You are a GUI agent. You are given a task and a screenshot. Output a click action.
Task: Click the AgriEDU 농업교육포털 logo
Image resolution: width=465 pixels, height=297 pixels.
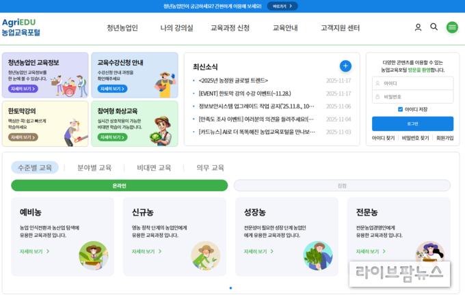pos(21,27)
